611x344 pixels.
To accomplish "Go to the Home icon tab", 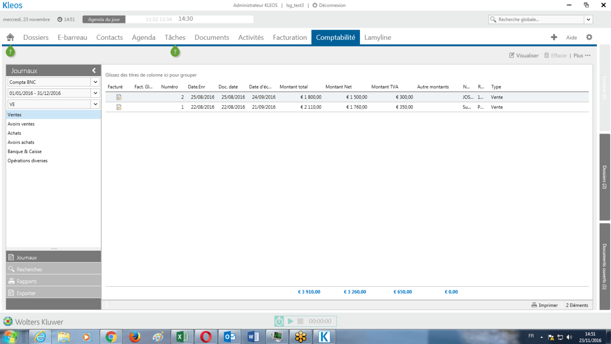I will point(10,37).
